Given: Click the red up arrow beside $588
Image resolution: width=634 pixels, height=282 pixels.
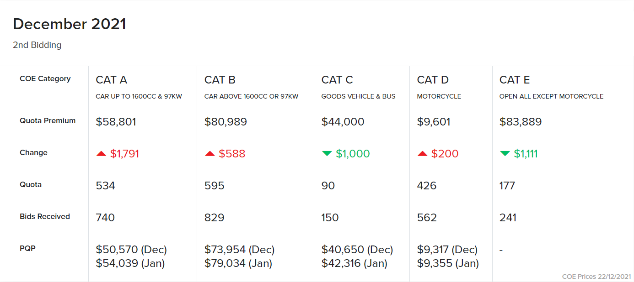Looking at the screenshot, I should point(210,154).
